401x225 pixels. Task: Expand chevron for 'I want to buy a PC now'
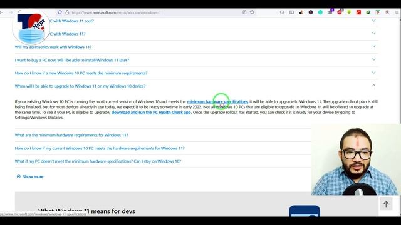click(373, 59)
